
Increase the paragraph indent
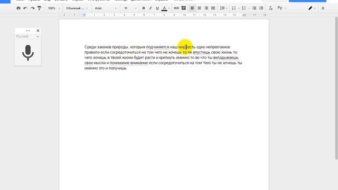261,8
